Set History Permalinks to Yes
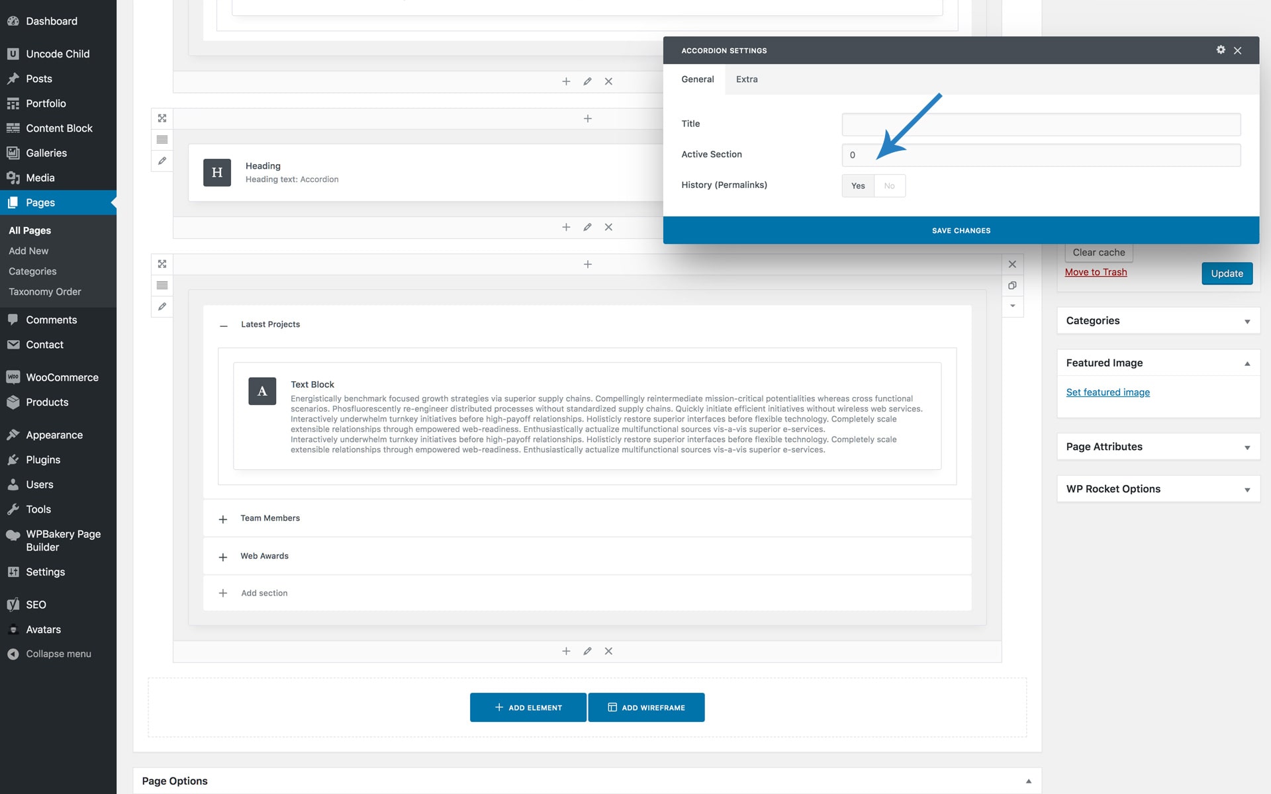This screenshot has width=1271, height=794. (x=858, y=186)
